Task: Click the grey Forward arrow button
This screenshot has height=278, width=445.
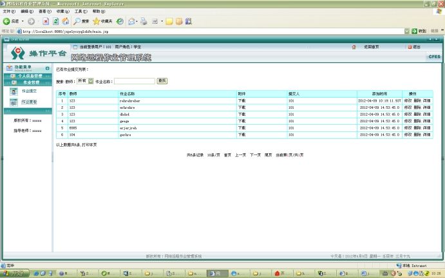Action: [x=31, y=21]
